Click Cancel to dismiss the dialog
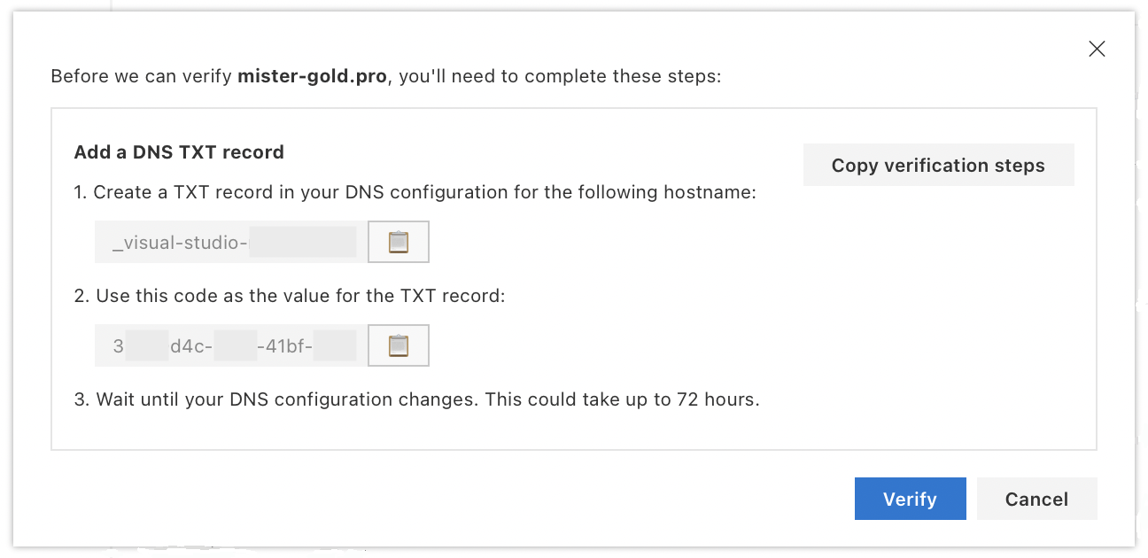 (x=1036, y=499)
